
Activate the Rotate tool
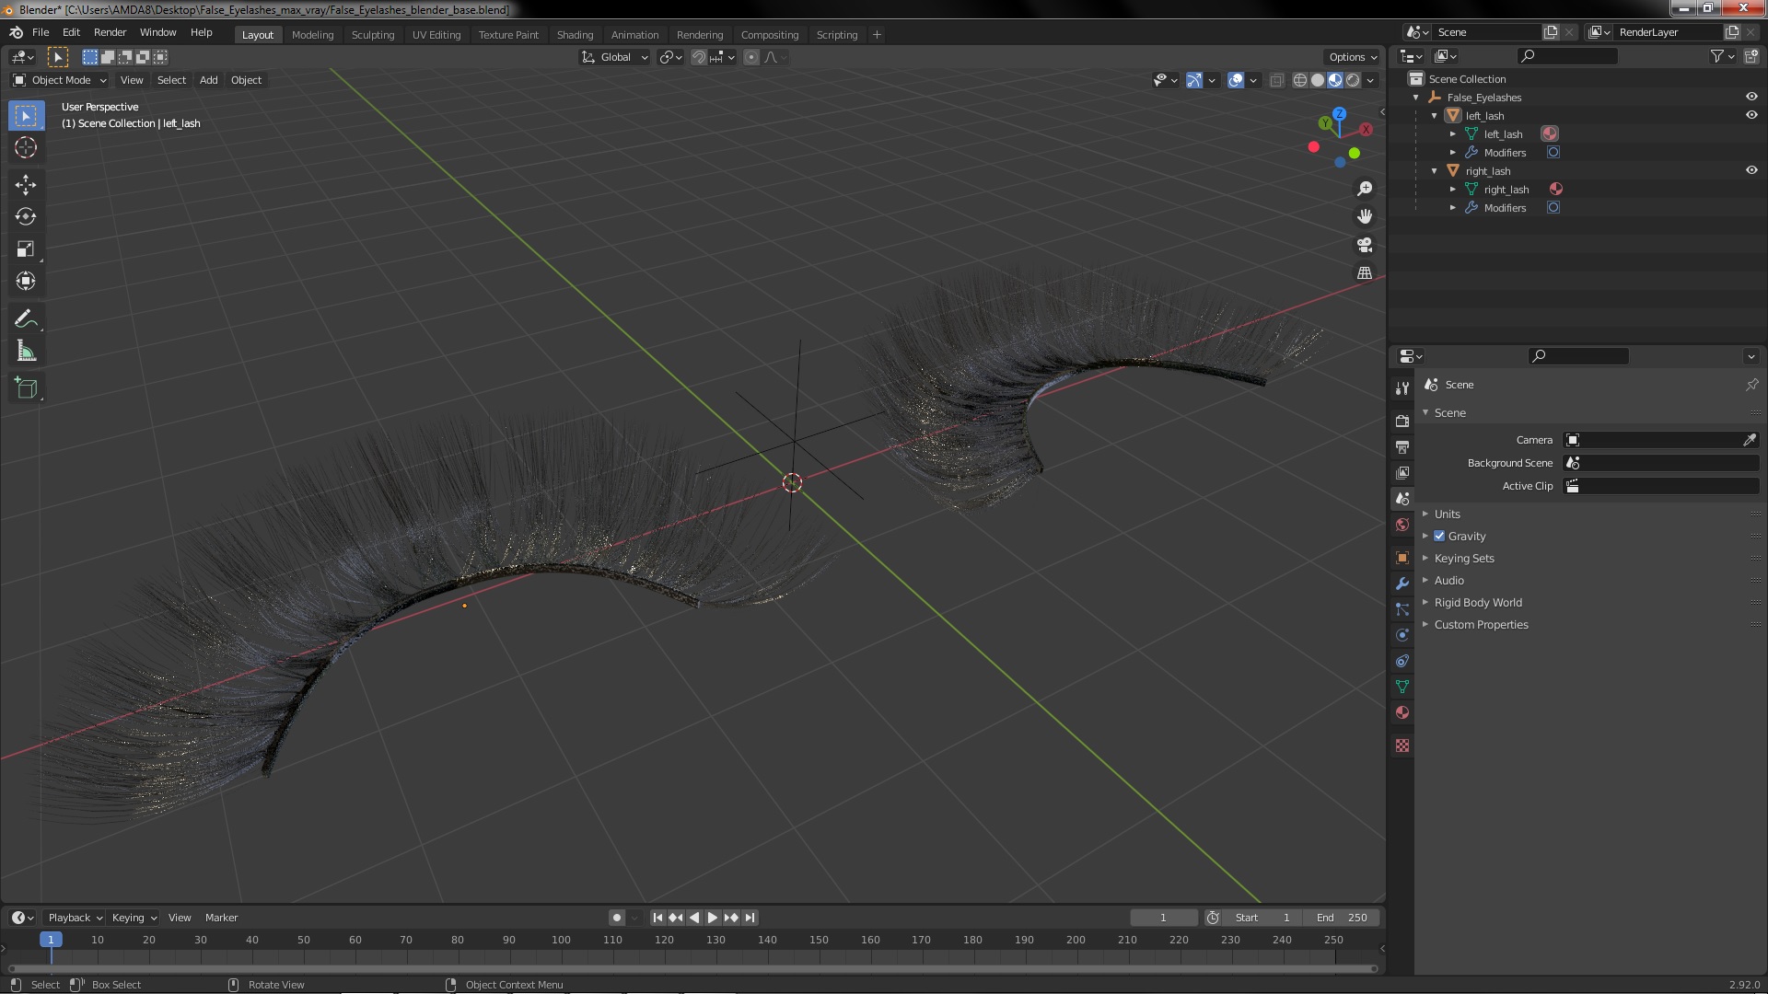coord(26,217)
